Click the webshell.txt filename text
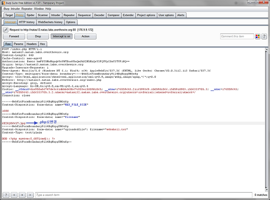 116,129
